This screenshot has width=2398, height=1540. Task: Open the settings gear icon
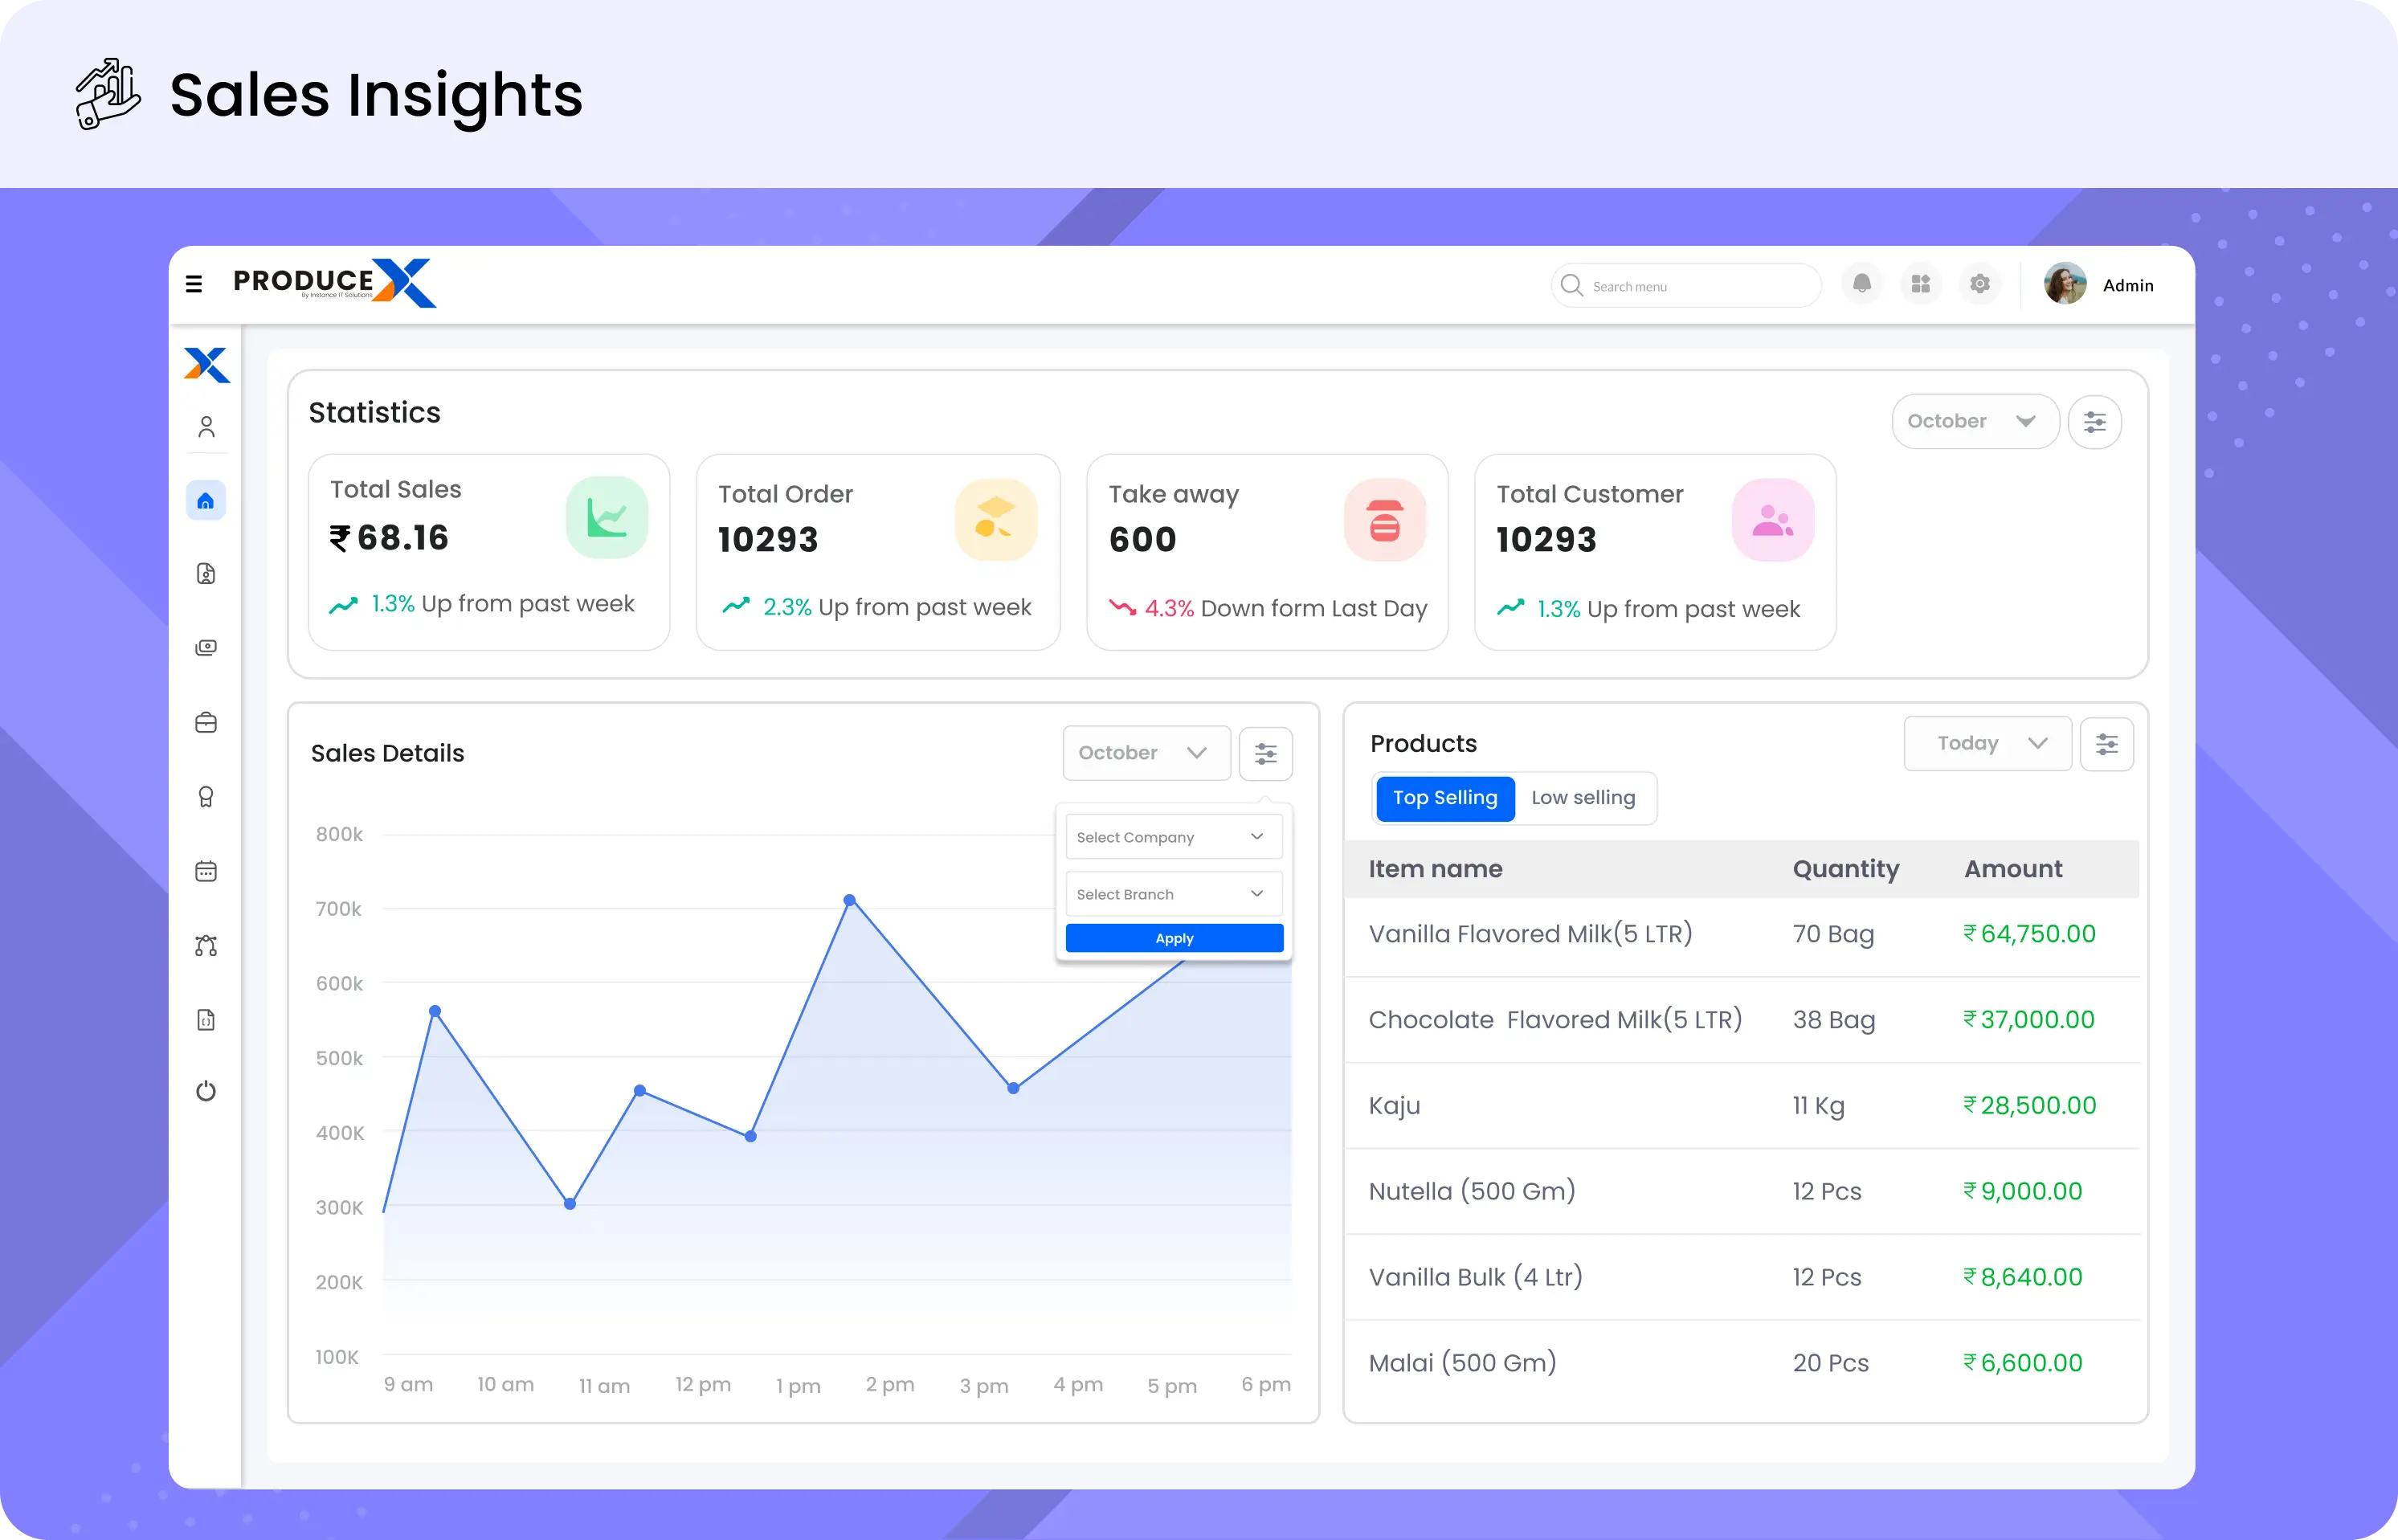(1979, 284)
